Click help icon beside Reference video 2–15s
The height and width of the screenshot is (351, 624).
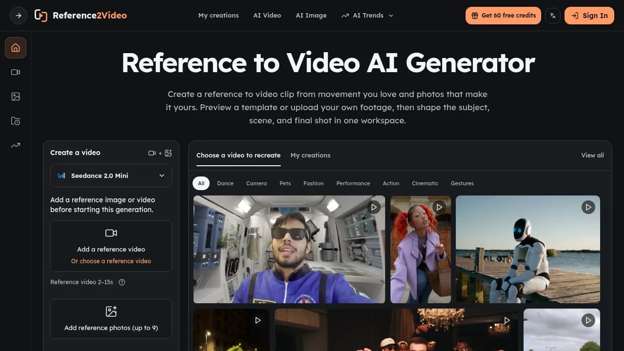[x=122, y=282]
